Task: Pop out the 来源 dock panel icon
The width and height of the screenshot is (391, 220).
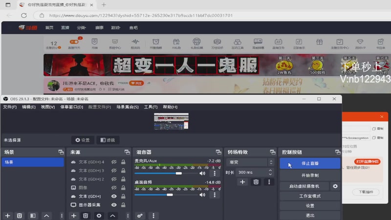Action: click(127, 152)
